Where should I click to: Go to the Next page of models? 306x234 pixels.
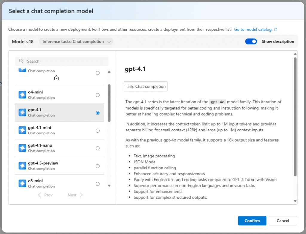click(75, 195)
